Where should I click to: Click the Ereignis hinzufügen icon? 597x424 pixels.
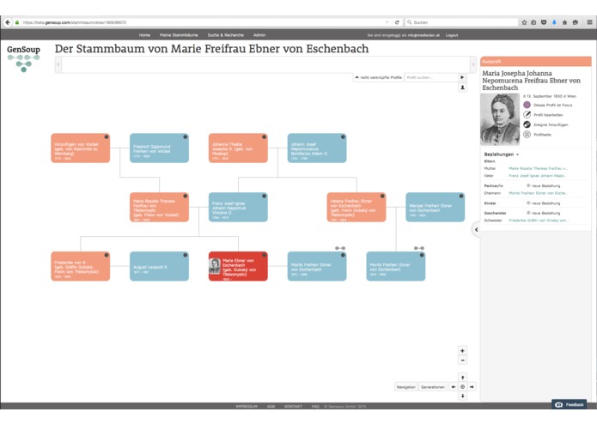coord(527,124)
